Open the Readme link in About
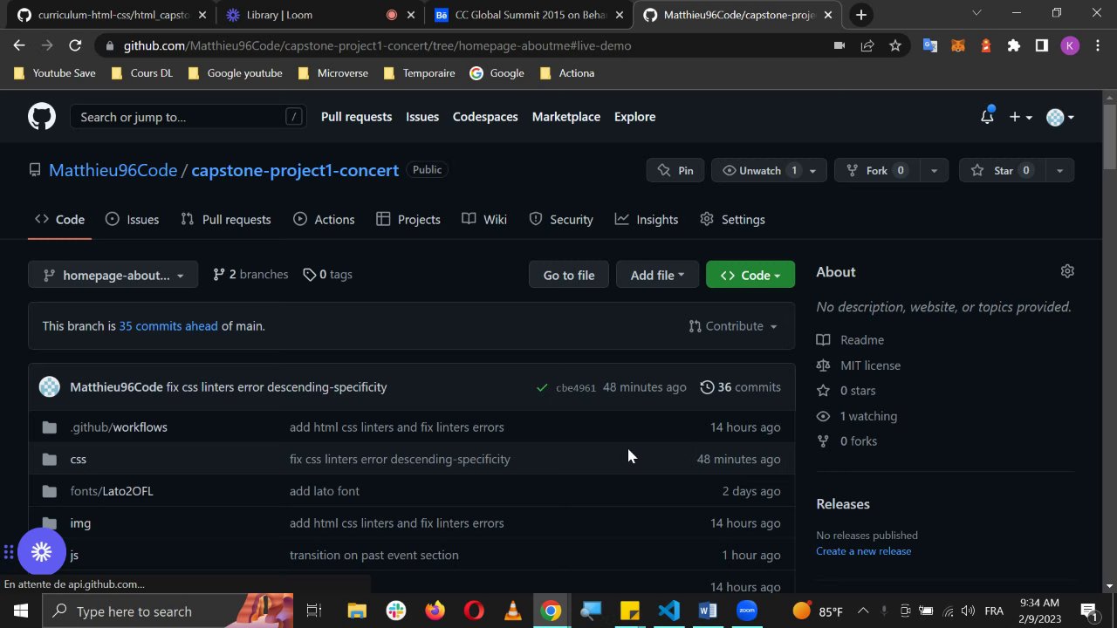This screenshot has width=1117, height=628. tap(851, 340)
